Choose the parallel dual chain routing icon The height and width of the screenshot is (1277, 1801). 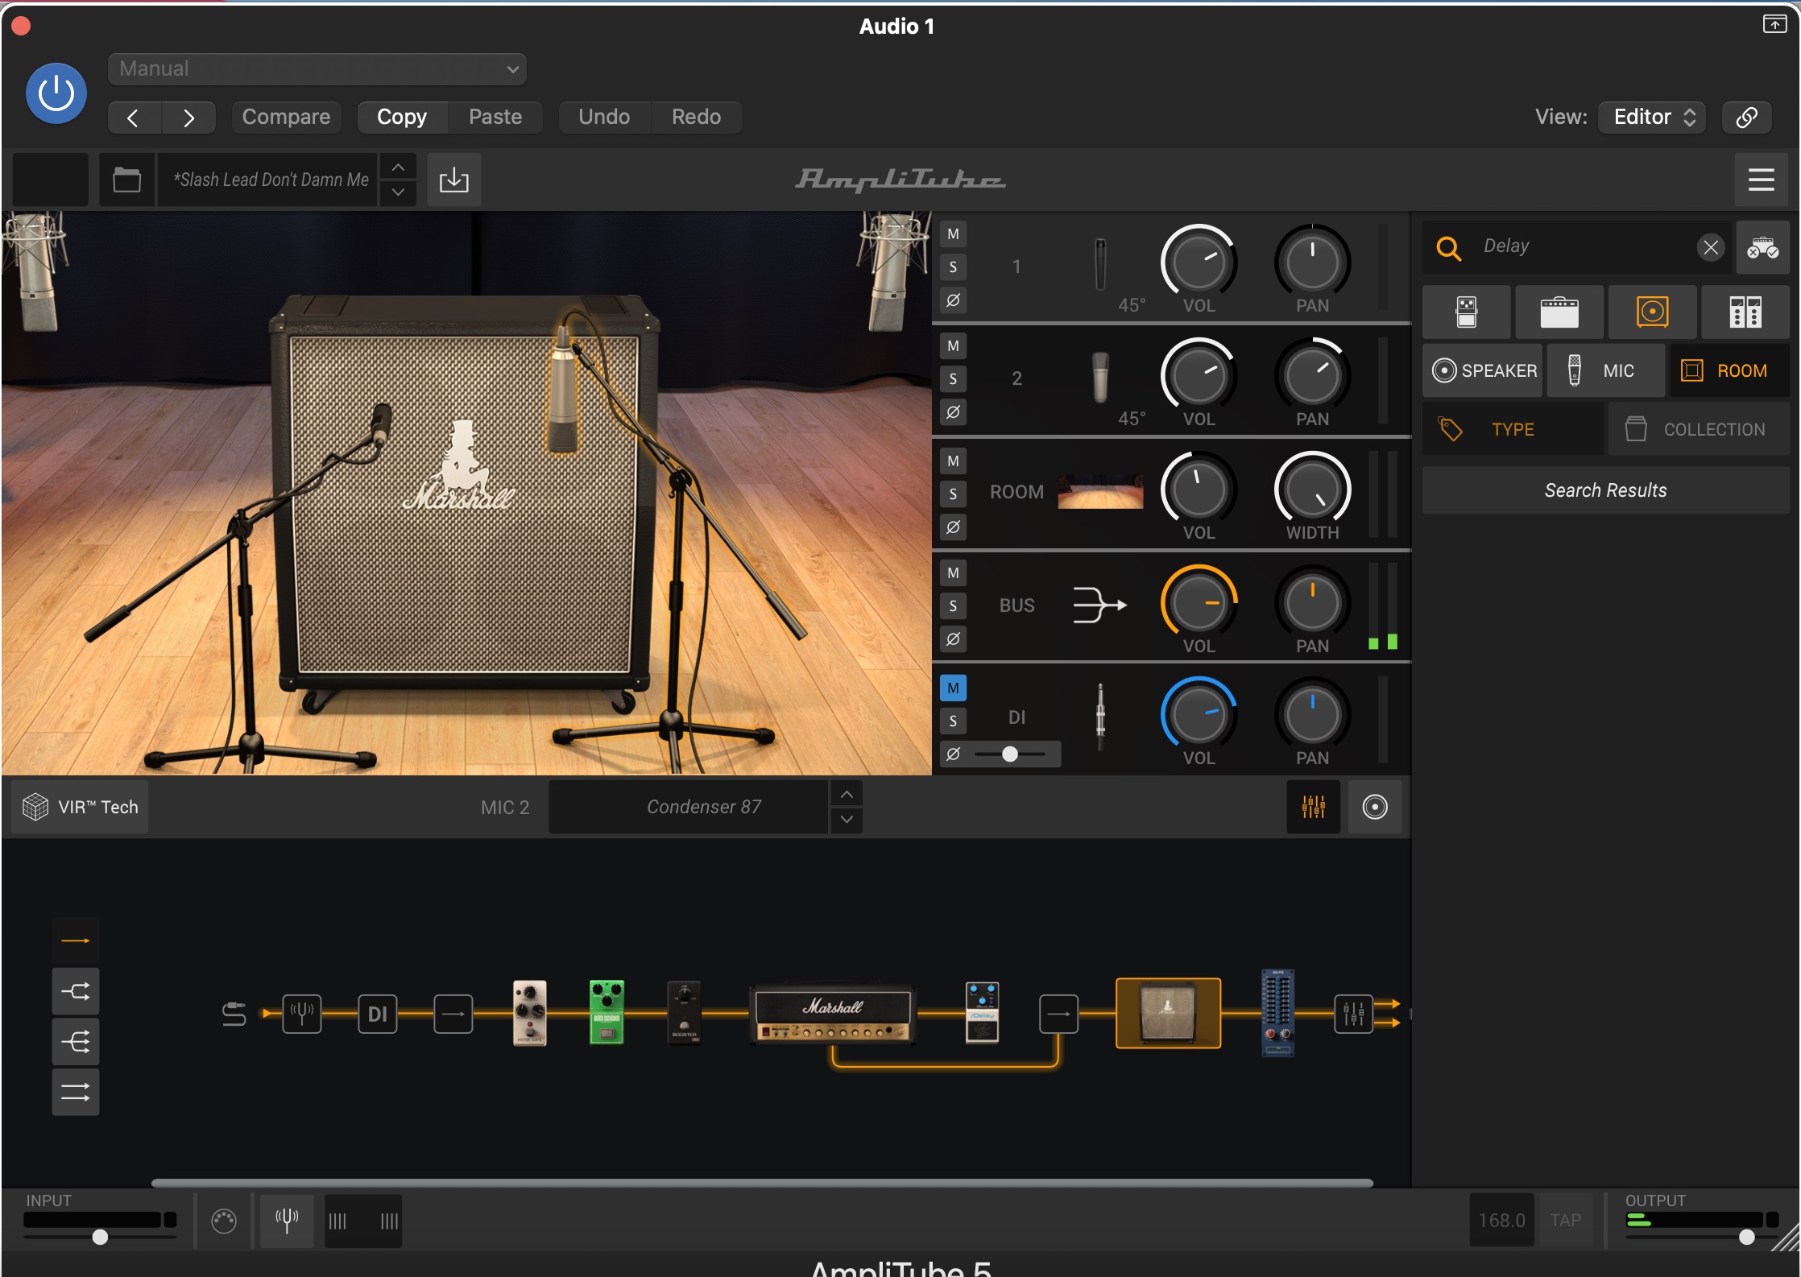(76, 1093)
